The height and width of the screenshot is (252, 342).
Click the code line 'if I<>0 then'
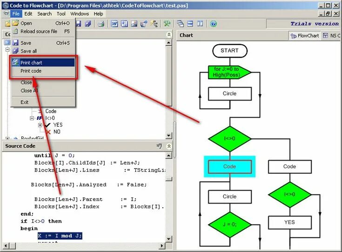(x=41, y=221)
